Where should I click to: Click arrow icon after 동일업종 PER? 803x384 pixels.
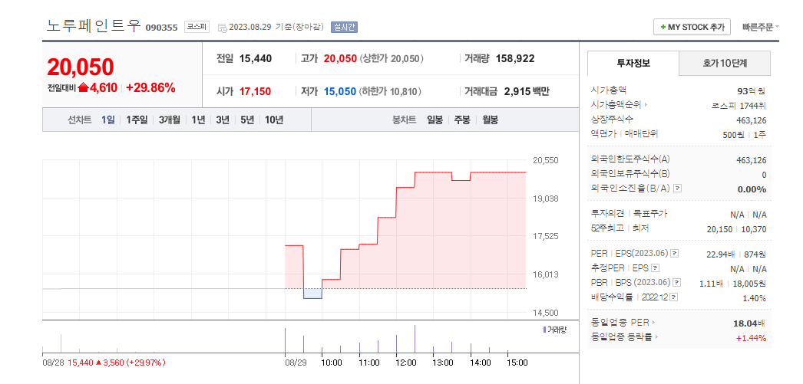[x=653, y=323]
